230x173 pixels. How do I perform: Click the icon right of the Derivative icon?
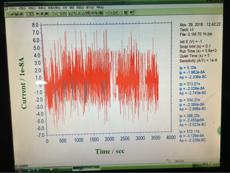click(116, 13)
